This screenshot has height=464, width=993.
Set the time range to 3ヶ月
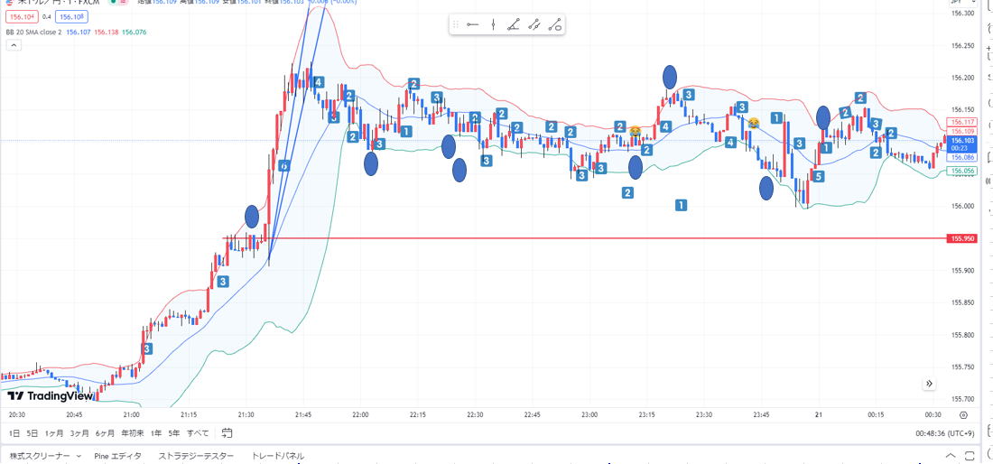79,433
